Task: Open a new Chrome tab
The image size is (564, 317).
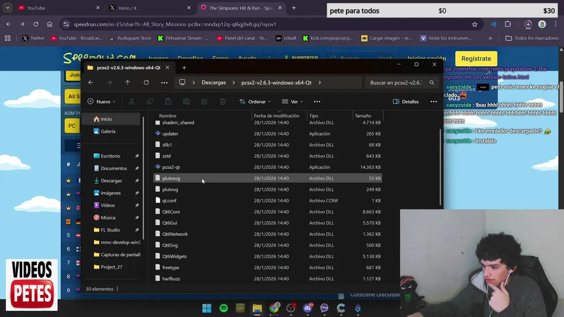Action: point(294,8)
